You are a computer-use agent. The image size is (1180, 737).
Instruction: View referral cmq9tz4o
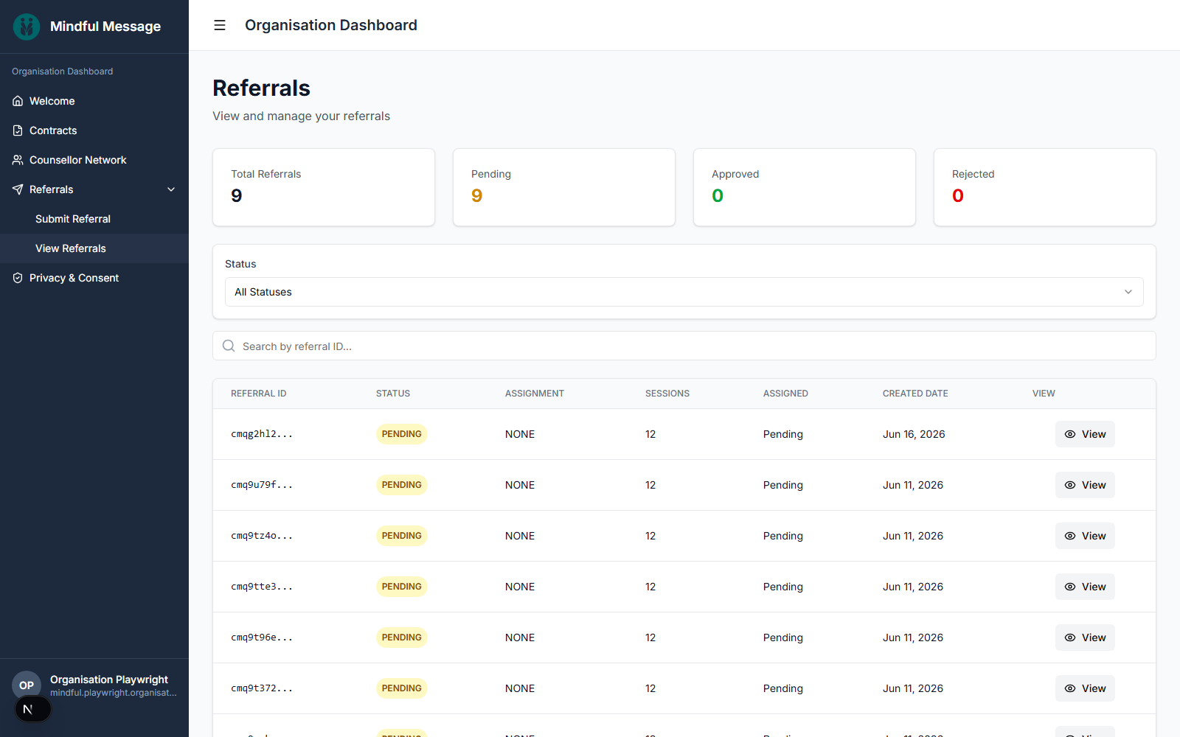[1085, 536]
